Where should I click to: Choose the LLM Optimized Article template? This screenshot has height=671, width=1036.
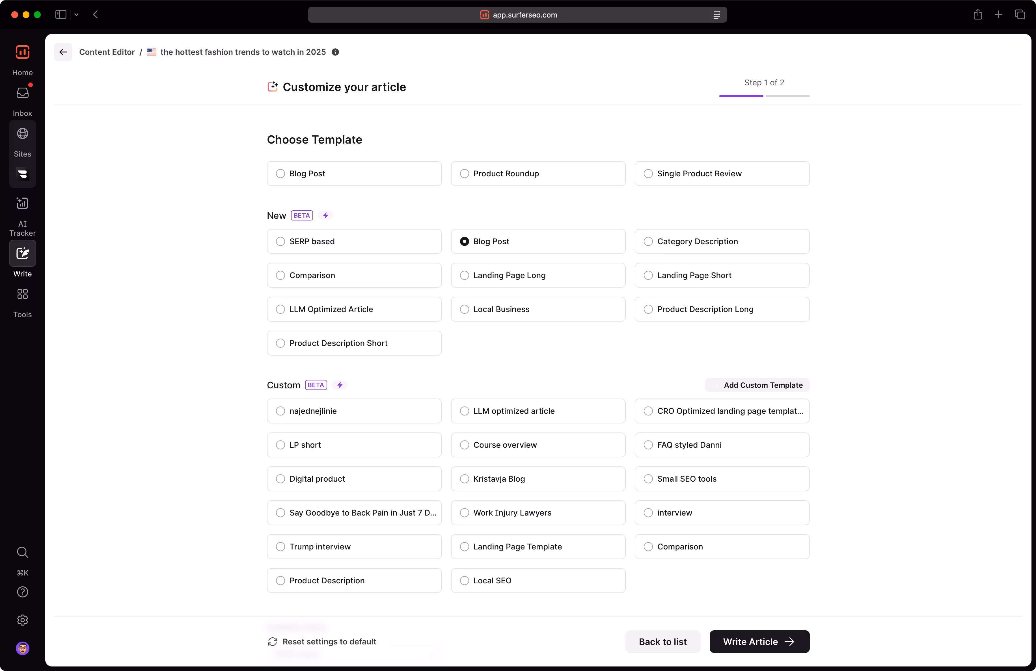(354, 309)
